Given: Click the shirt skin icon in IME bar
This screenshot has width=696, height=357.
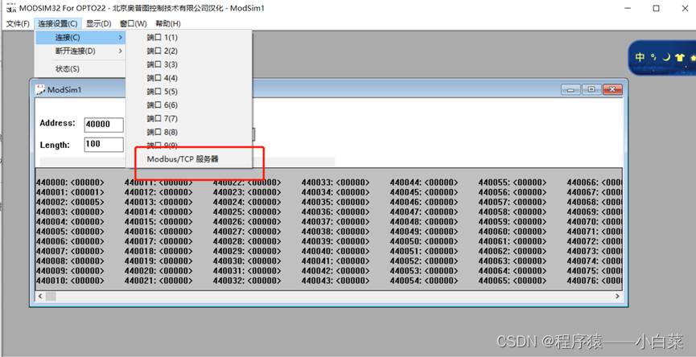Looking at the screenshot, I should 680,57.
